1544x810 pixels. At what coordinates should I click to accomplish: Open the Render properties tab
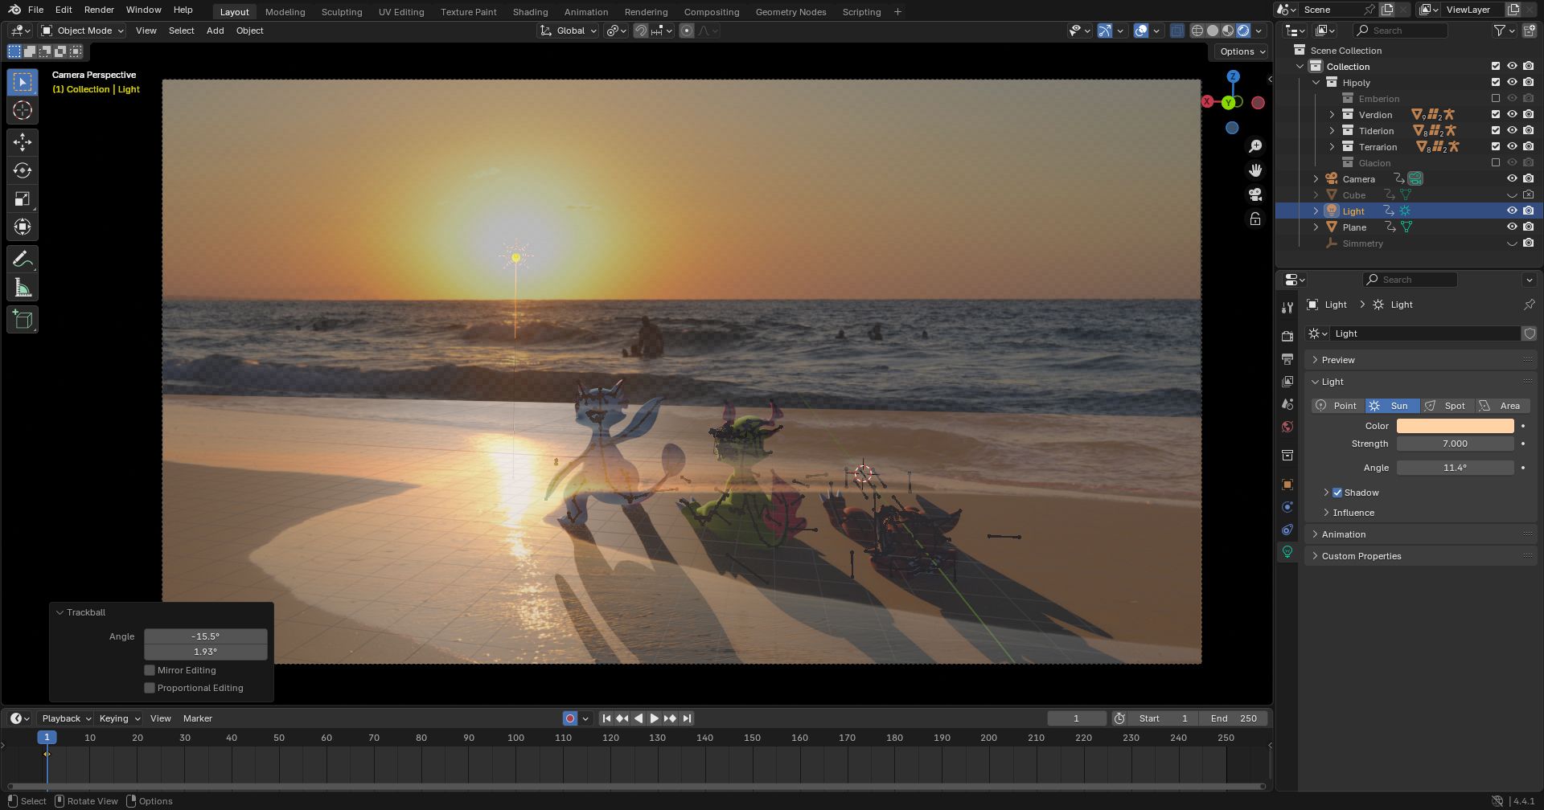[1287, 336]
